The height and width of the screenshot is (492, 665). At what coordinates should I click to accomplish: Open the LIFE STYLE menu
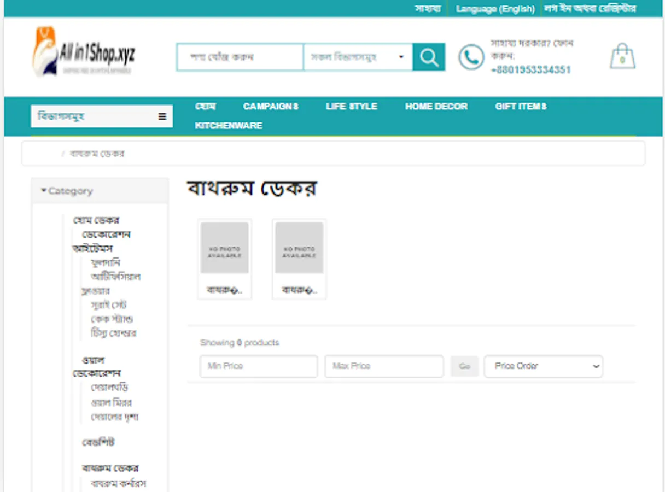pyautogui.click(x=352, y=106)
